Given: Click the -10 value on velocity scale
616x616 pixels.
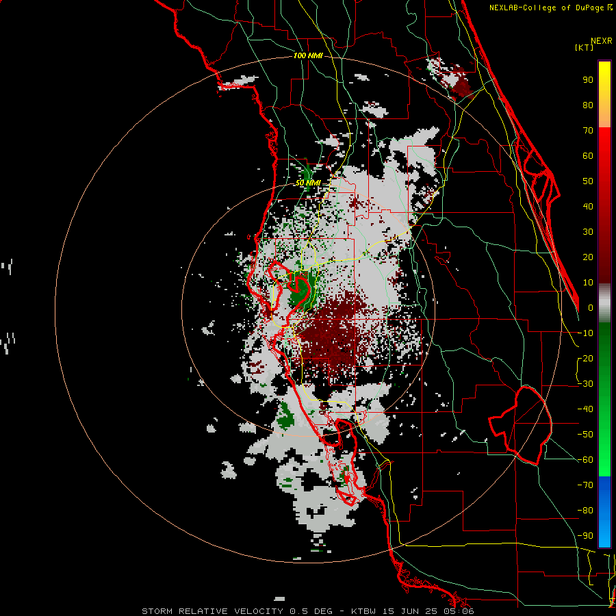Looking at the screenshot, I should 585,333.
